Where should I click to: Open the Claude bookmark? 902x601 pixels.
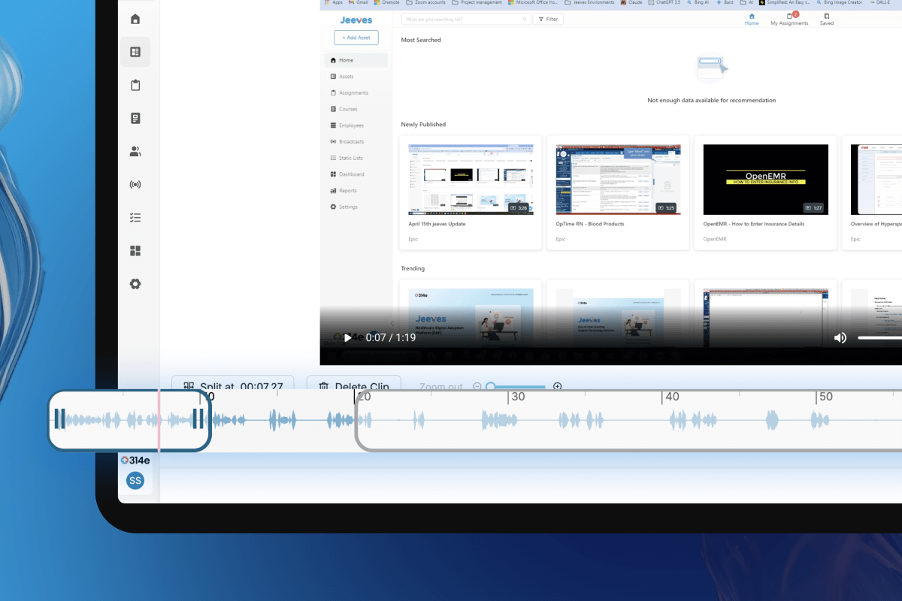pyautogui.click(x=630, y=2)
